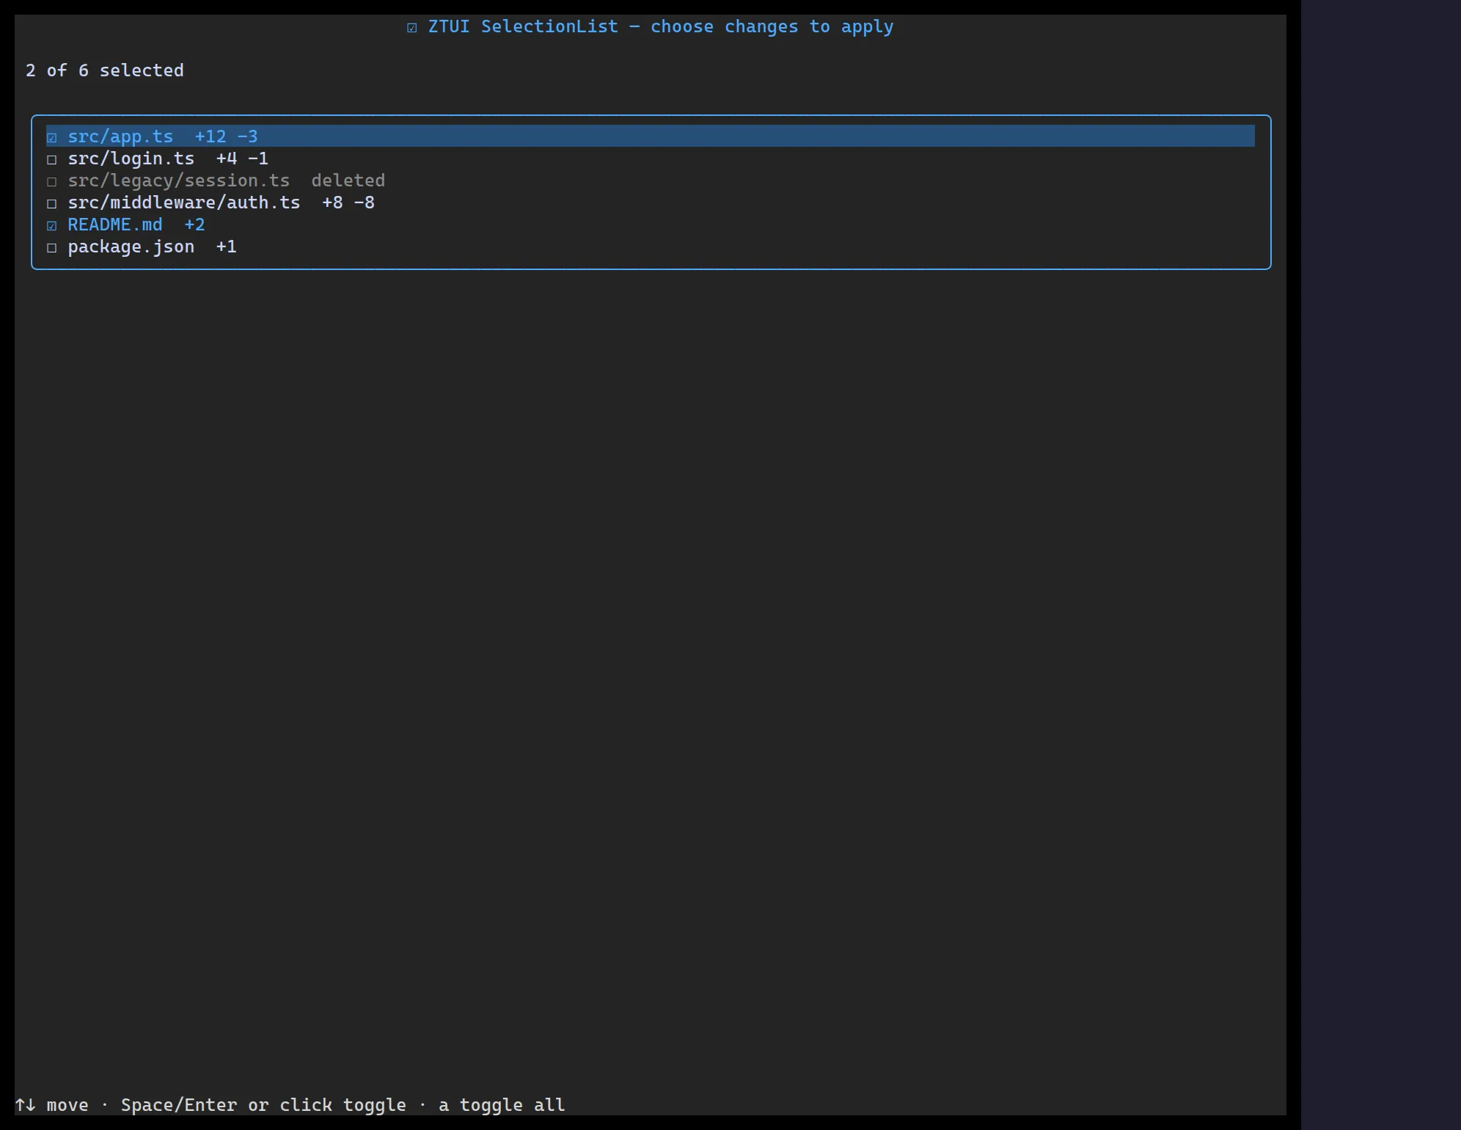Click the '+1' diff stat of package.json

point(227,247)
